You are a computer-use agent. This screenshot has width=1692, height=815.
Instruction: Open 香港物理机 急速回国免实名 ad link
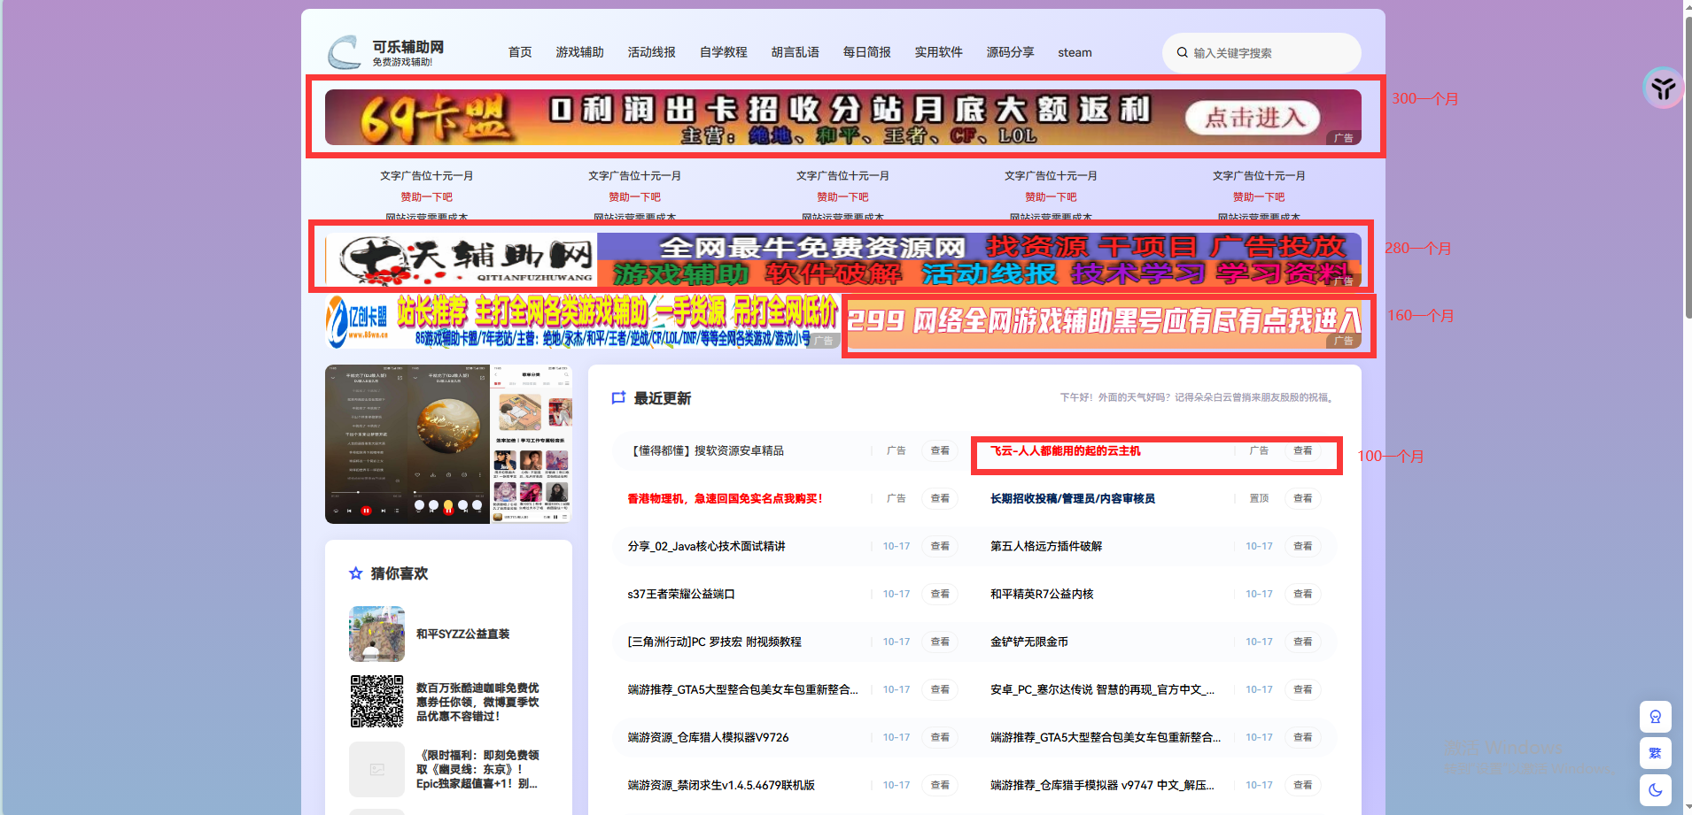tap(725, 498)
